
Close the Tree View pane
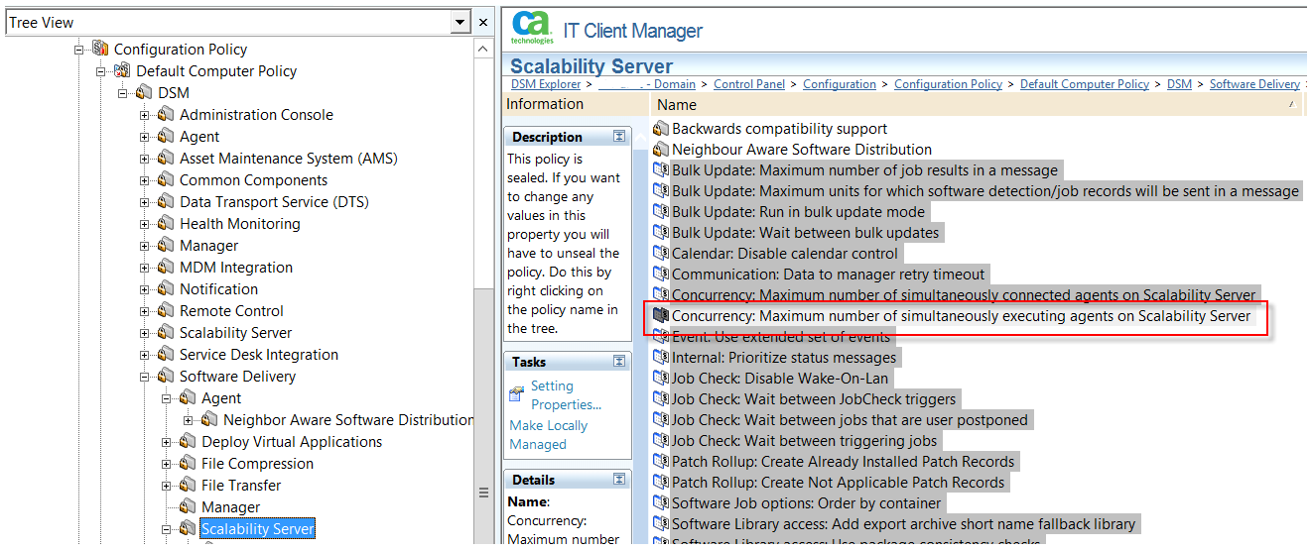click(x=483, y=22)
